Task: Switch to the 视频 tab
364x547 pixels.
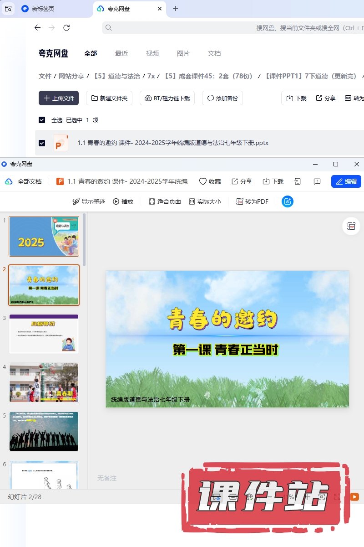Action: [152, 53]
